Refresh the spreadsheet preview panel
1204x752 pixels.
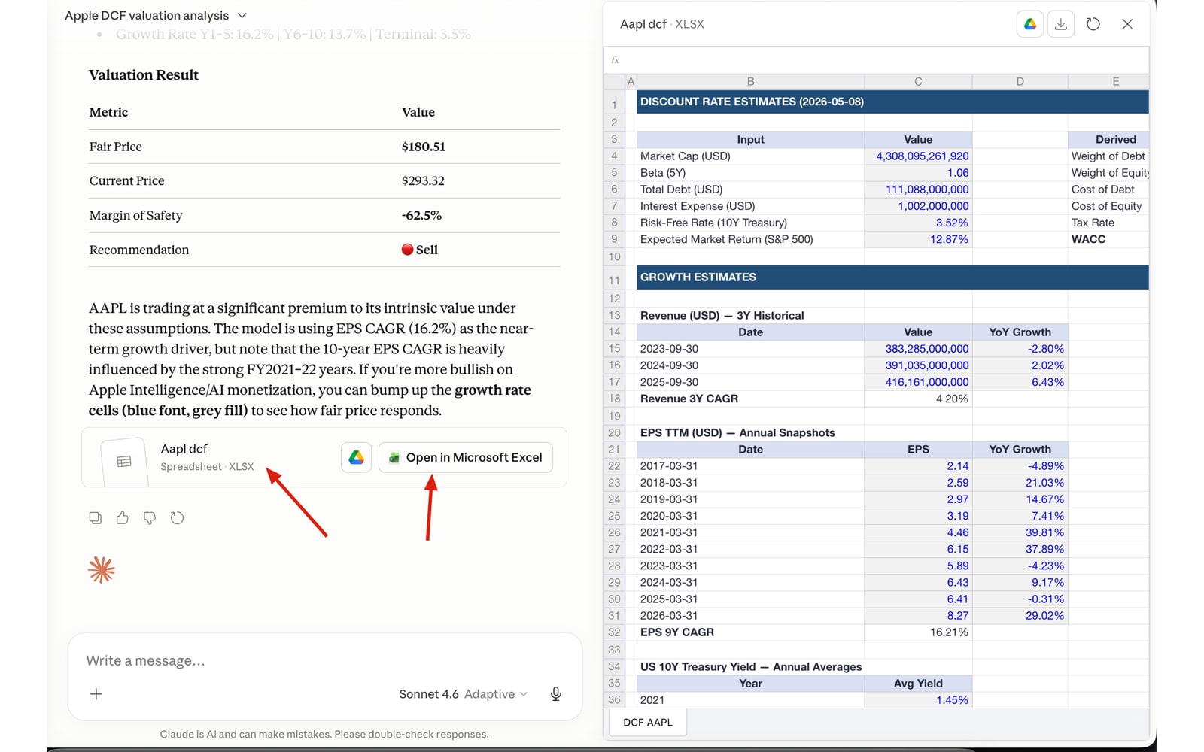1093,24
